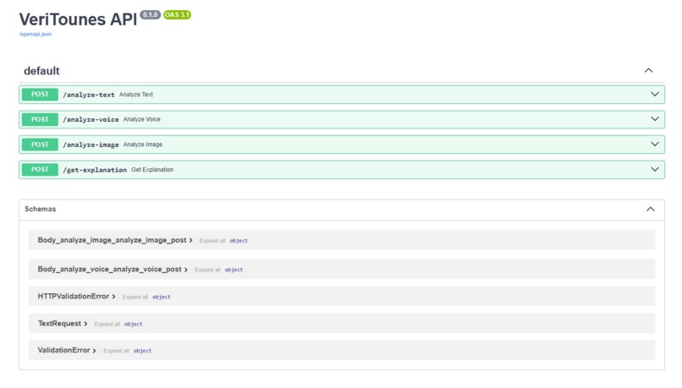The width and height of the screenshot is (682, 388).
Task: Click the Schemas heading label
Action: click(x=40, y=209)
